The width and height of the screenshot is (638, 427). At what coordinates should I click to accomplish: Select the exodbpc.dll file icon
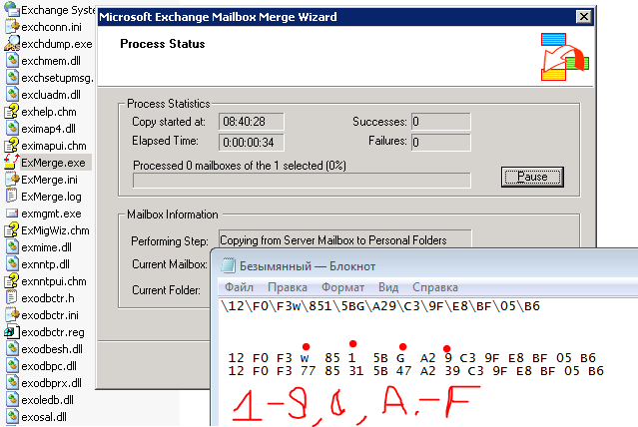click(12, 365)
